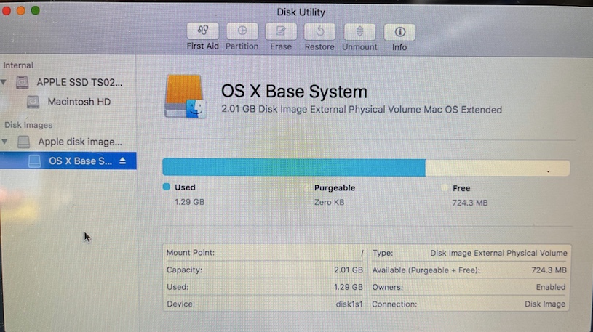Click the '724.3 MB' free legend value

click(x=470, y=203)
